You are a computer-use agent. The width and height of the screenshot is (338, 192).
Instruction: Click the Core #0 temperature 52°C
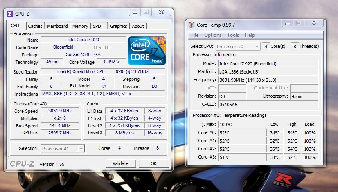pyautogui.click(x=242, y=133)
